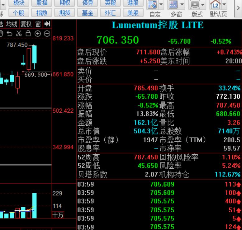Switch to 个股 individual stocks
Screen dimensions: 242x230
pyautogui.click(x=19, y=13)
